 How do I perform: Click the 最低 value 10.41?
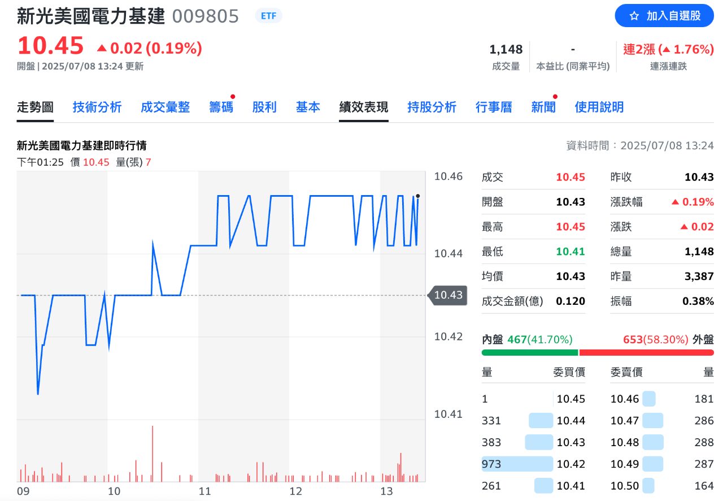(570, 252)
